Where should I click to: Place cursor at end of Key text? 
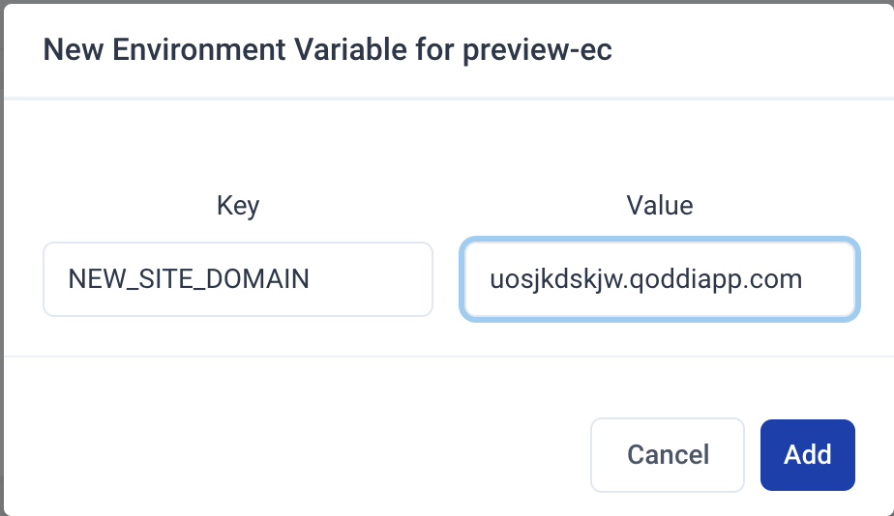pos(311,280)
